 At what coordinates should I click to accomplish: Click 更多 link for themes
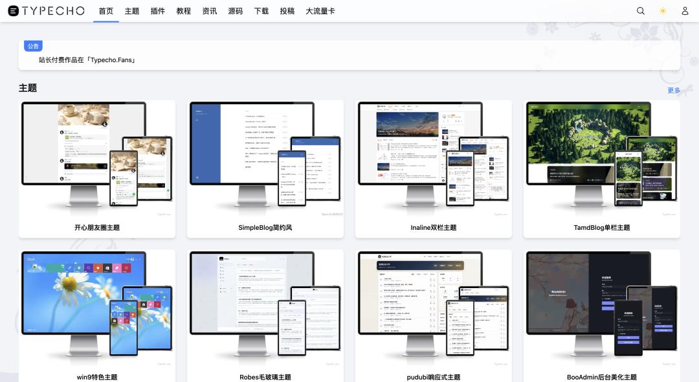tap(674, 91)
